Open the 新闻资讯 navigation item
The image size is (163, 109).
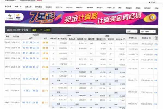(38, 7)
